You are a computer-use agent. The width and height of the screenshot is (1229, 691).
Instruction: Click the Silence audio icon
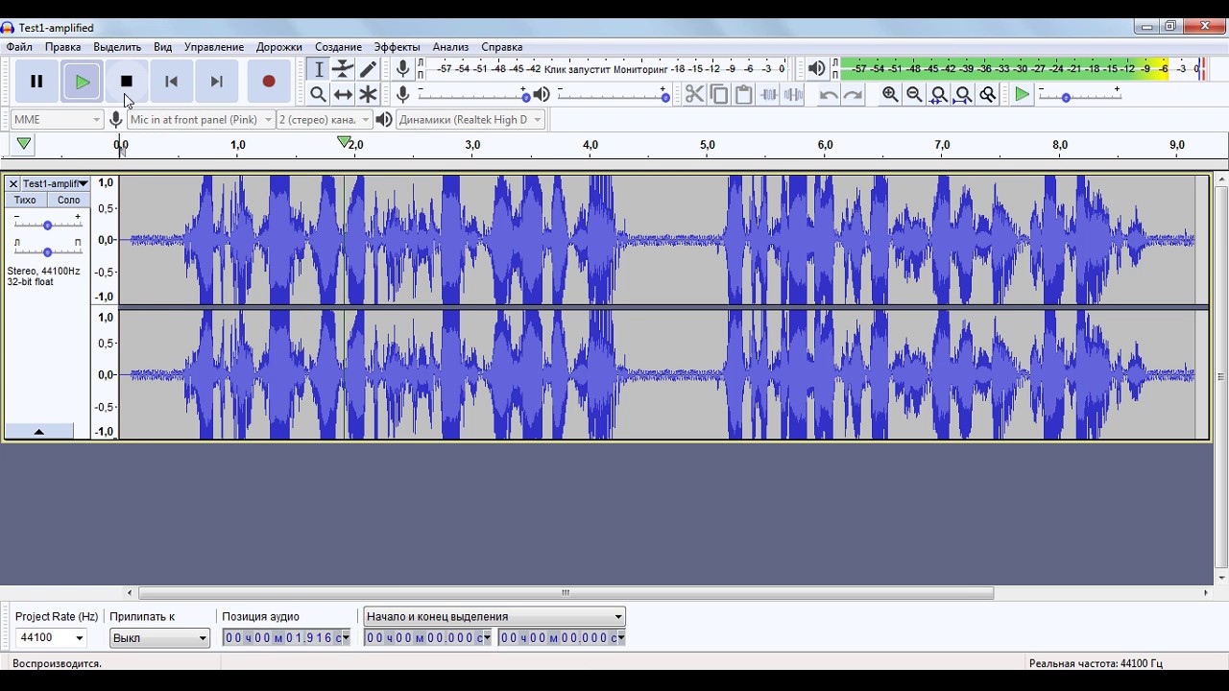click(x=794, y=94)
